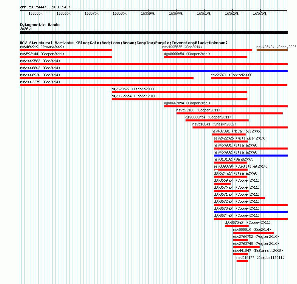Click dgv8670n54 (Cooper2011) label
The height and width of the screenshot is (284, 297).
tap(237, 187)
